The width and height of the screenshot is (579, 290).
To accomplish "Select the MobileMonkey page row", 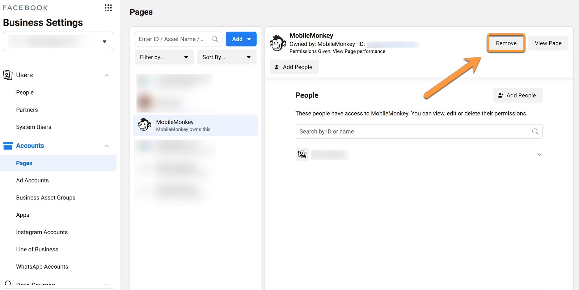I will pyautogui.click(x=195, y=125).
